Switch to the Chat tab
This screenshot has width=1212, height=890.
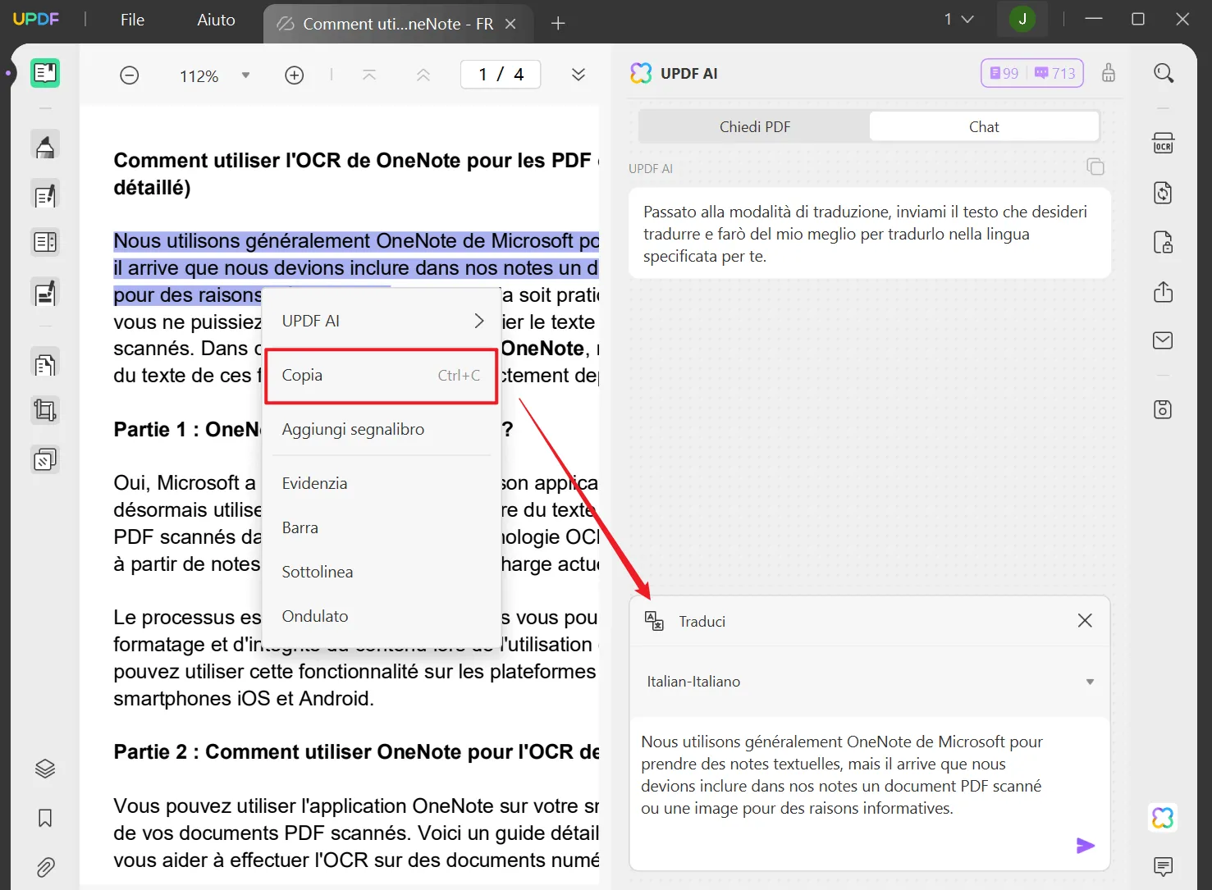tap(984, 127)
